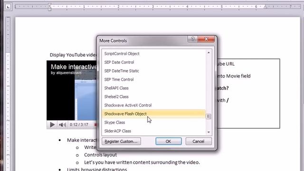
Task: Select Skype Class entry
Action: tap(153, 123)
